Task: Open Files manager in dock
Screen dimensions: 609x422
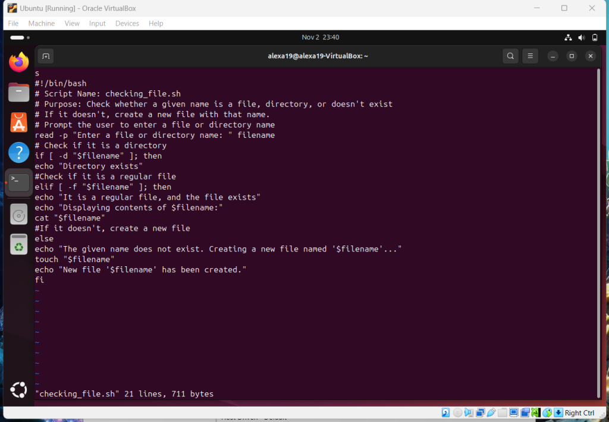Action: coord(19,92)
